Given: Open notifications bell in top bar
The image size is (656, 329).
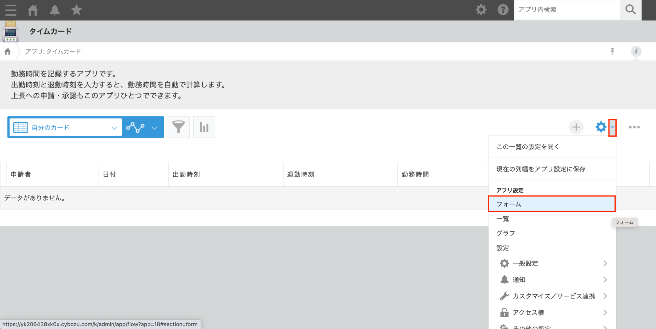Looking at the screenshot, I should [54, 10].
